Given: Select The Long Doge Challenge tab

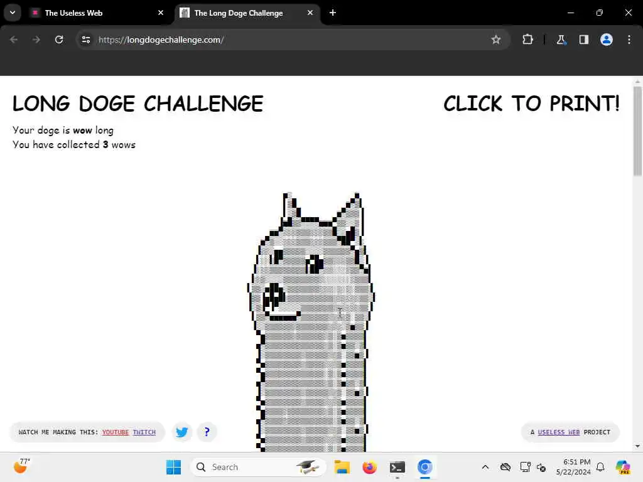Looking at the screenshot, I should [x=246, y=13].
